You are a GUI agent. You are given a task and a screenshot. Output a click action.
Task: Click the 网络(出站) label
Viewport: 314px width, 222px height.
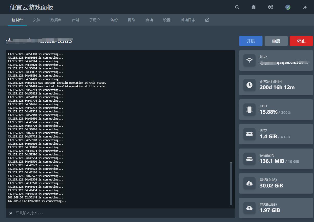point(268,204)
